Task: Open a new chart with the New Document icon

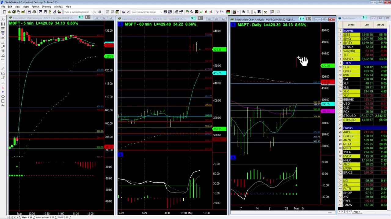Action: 5,12
